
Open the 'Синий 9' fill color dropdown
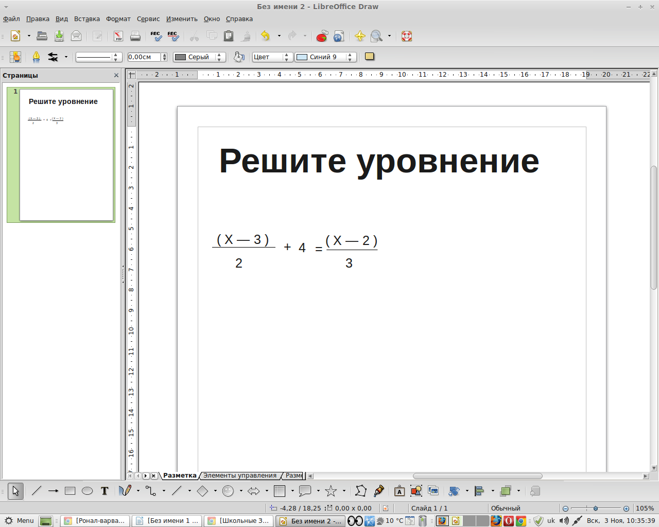click(x=350, y=57)
